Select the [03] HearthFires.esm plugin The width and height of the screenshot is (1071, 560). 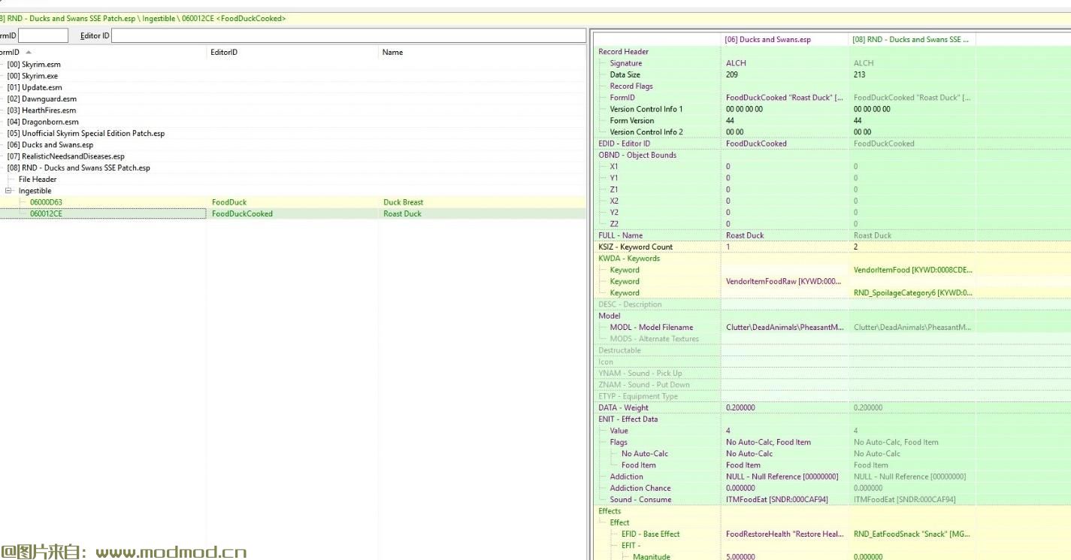click(x=41, y=110)
